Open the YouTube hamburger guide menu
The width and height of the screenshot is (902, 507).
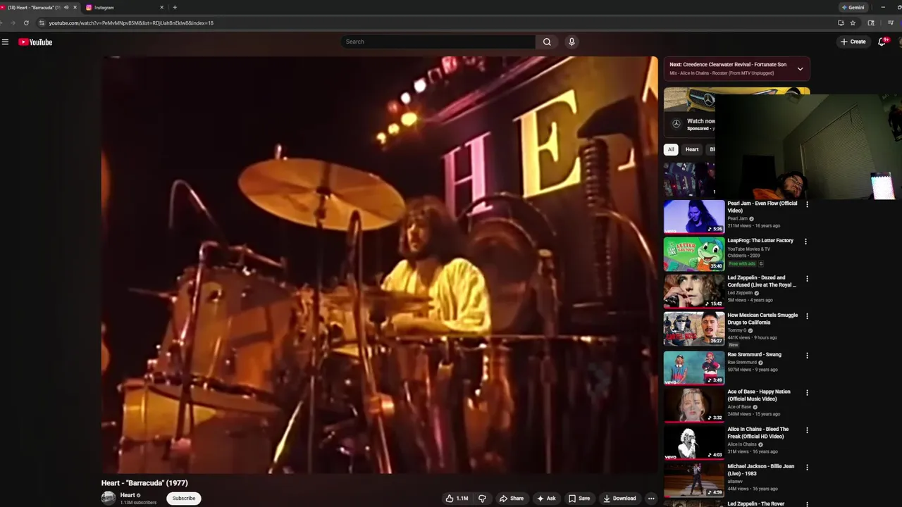click(x=5, y=42)
